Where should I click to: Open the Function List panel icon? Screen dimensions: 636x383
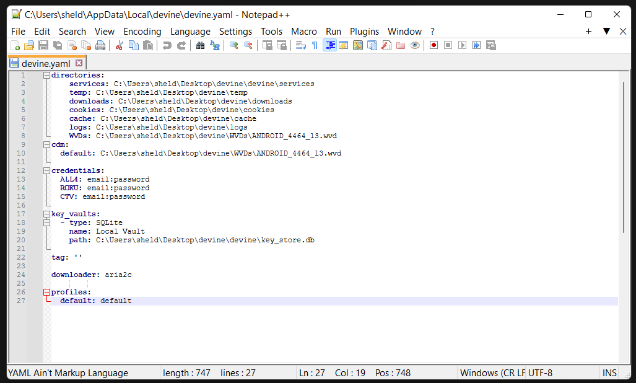pos(386,45)
